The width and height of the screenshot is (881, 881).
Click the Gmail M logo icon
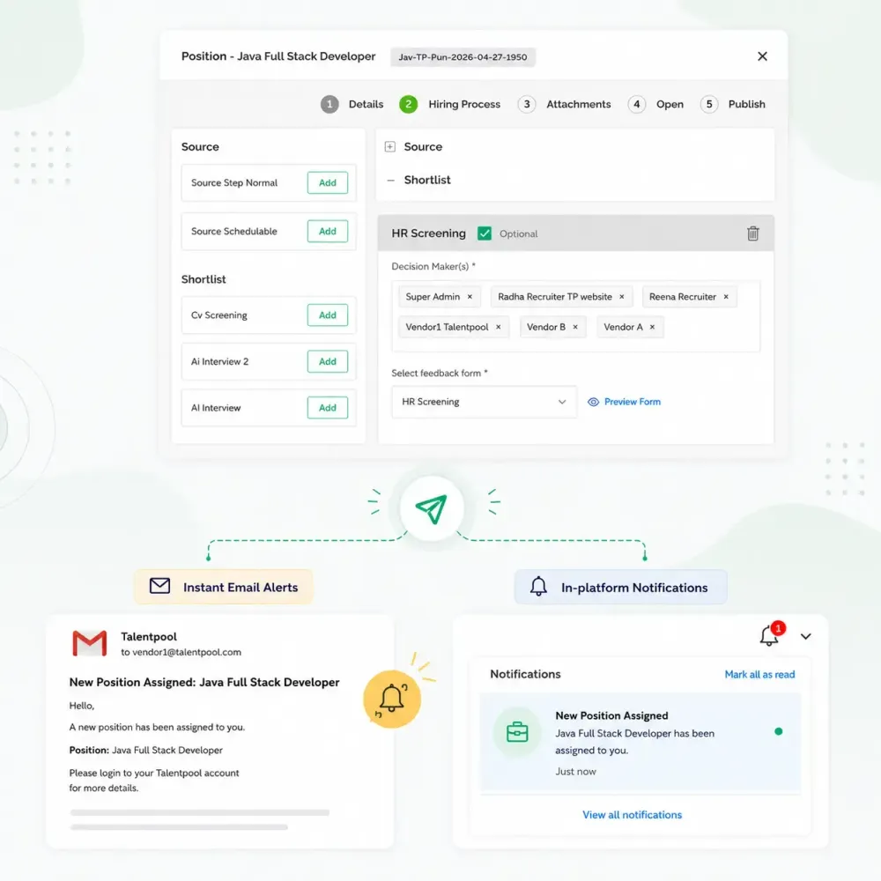pyautogui.click(x=89, y=643)
